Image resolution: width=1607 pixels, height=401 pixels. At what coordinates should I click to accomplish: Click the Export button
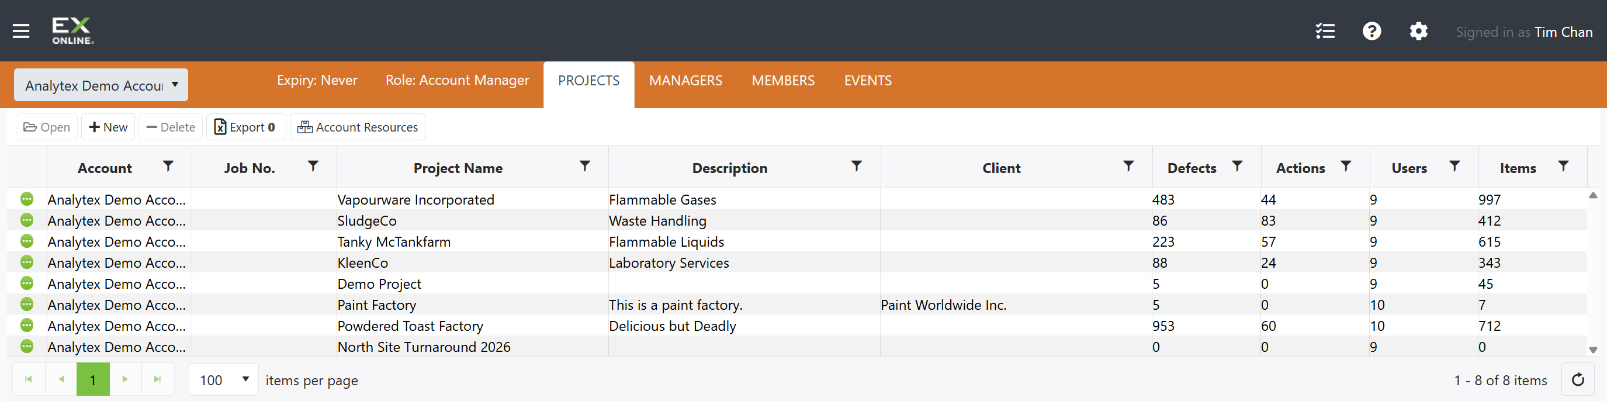coord(246,127)
